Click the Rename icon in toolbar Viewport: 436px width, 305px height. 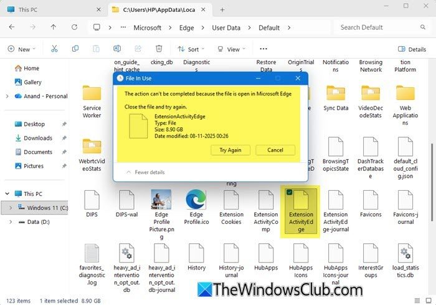[117, 49]
